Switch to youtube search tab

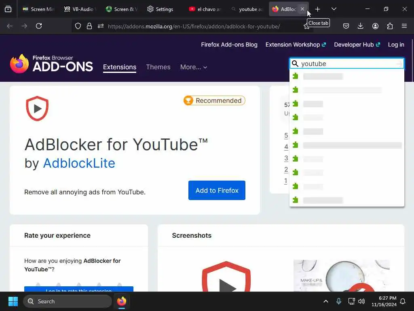click(246, 9)
